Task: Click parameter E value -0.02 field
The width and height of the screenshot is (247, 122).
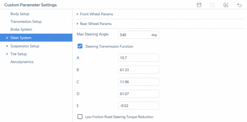Action: coord(139,105)
